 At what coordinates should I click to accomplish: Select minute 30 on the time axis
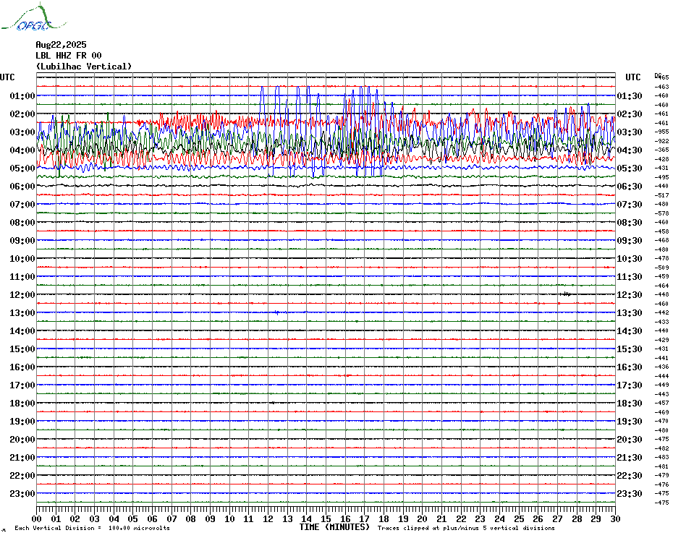(616, 518)
